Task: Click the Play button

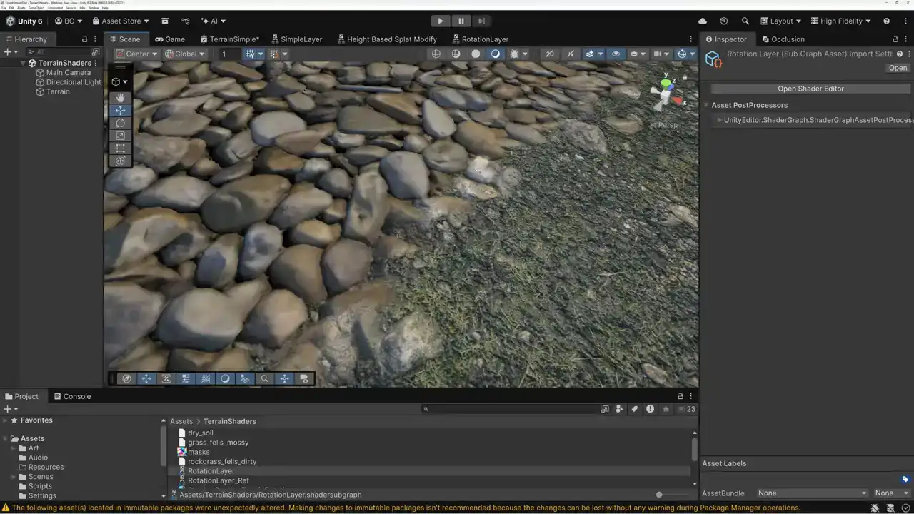Action: coord(441,21)
